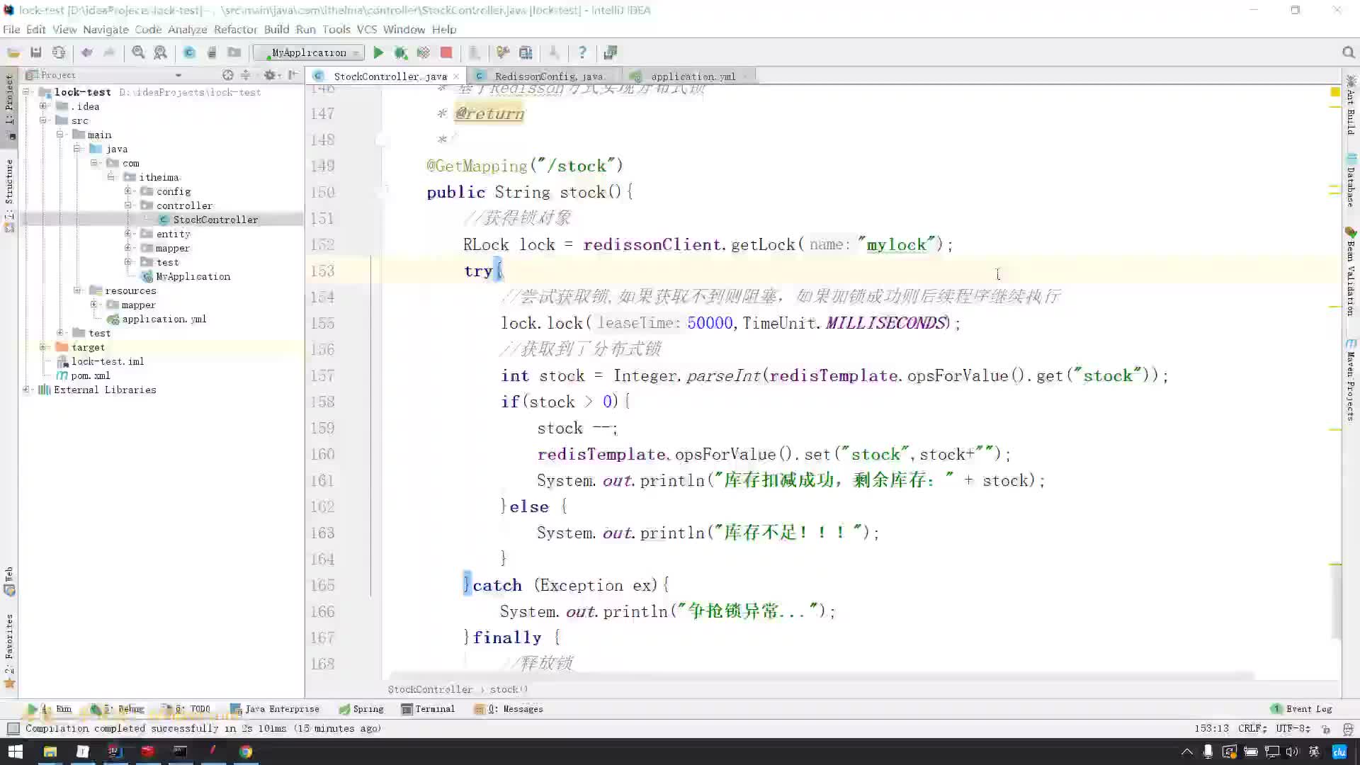Image resolution: width=1360 pixels, height=765 pixels.
Task: Click the Find magnifier icon in toolbar
Action: [x=138, y=52]
